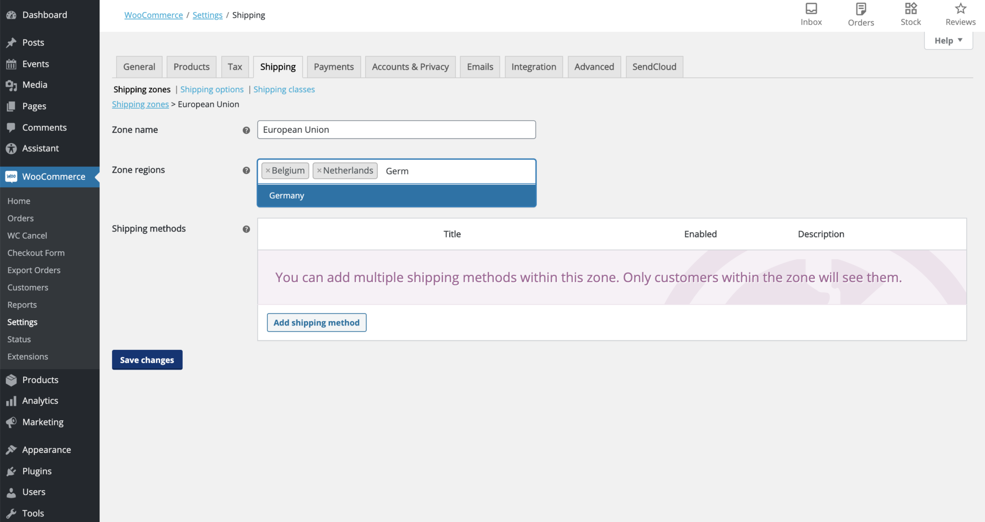Open the Inbox panel
The width and height of the screenshot is (985, 522).
coord(811,13)
